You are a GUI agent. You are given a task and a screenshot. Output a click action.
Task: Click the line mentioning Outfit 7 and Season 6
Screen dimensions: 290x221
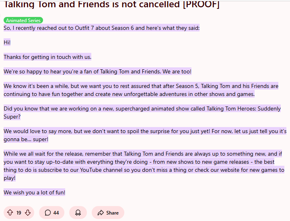[x=101, y=28]
